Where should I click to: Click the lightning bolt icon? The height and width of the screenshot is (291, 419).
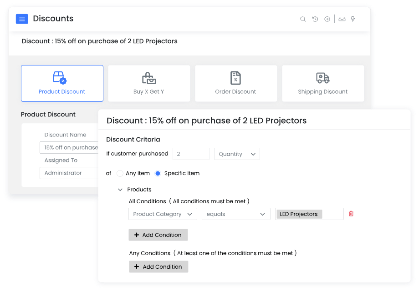(x=353, y=19)
